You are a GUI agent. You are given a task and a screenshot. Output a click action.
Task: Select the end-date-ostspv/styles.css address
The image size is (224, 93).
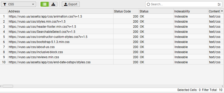pos(49,62)
